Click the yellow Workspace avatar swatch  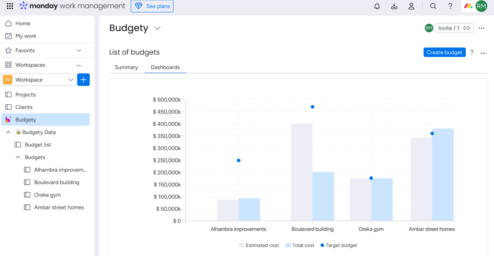[7, 79]
